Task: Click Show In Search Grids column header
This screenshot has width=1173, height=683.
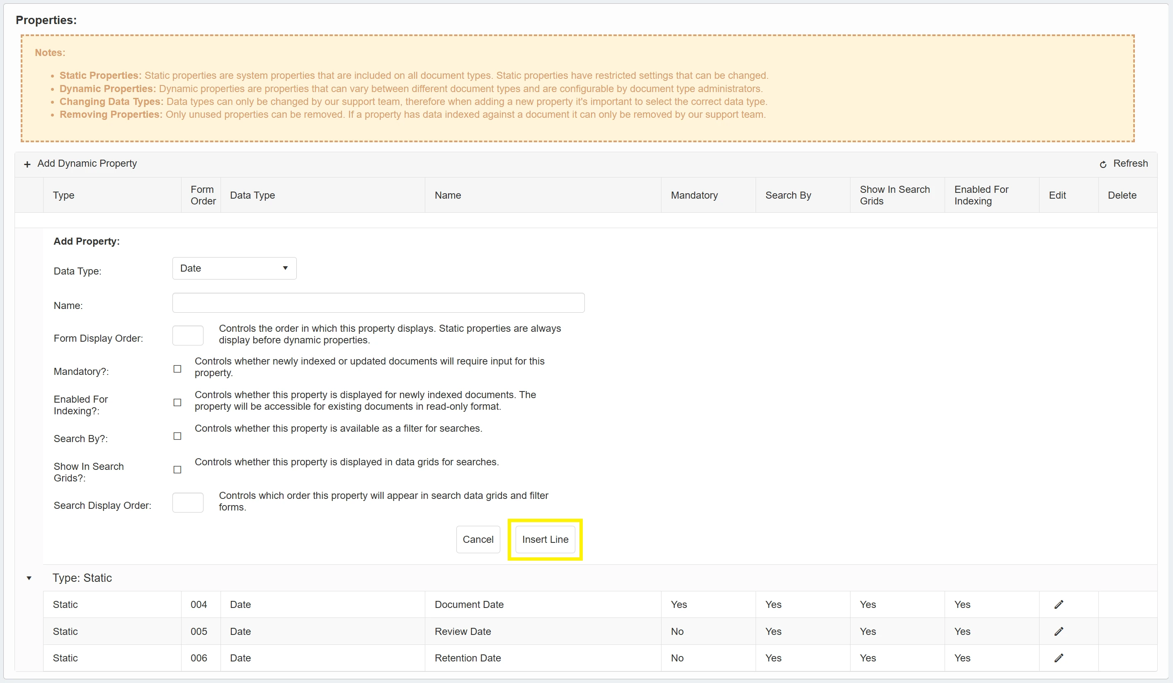Action: coord(897,195)
